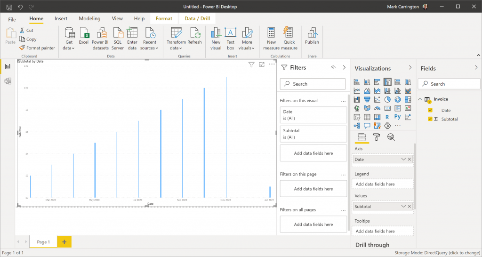Click the Fields pane Search box
The height and width of the screenshot is (257, 482).
click(449, 84)
